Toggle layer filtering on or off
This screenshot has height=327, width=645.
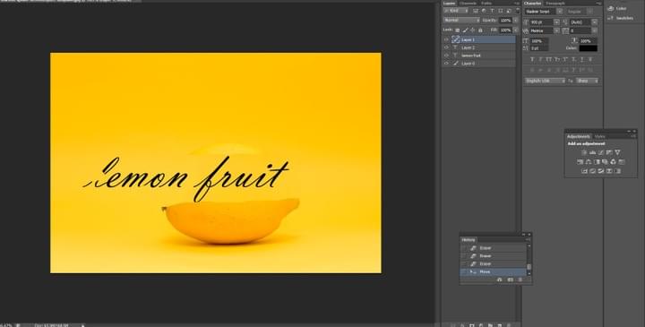coord(518,11)
